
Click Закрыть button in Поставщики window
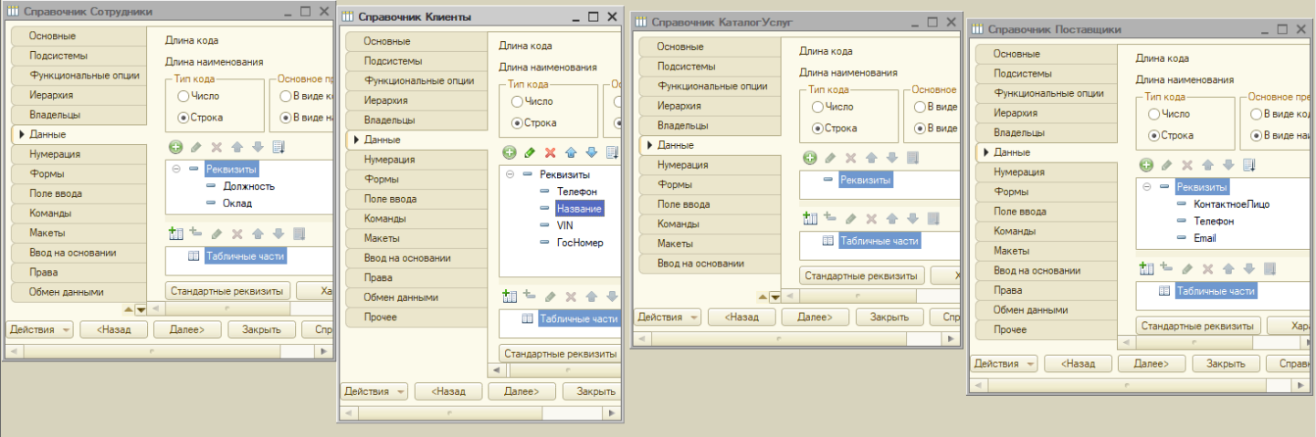[1226, 362]
